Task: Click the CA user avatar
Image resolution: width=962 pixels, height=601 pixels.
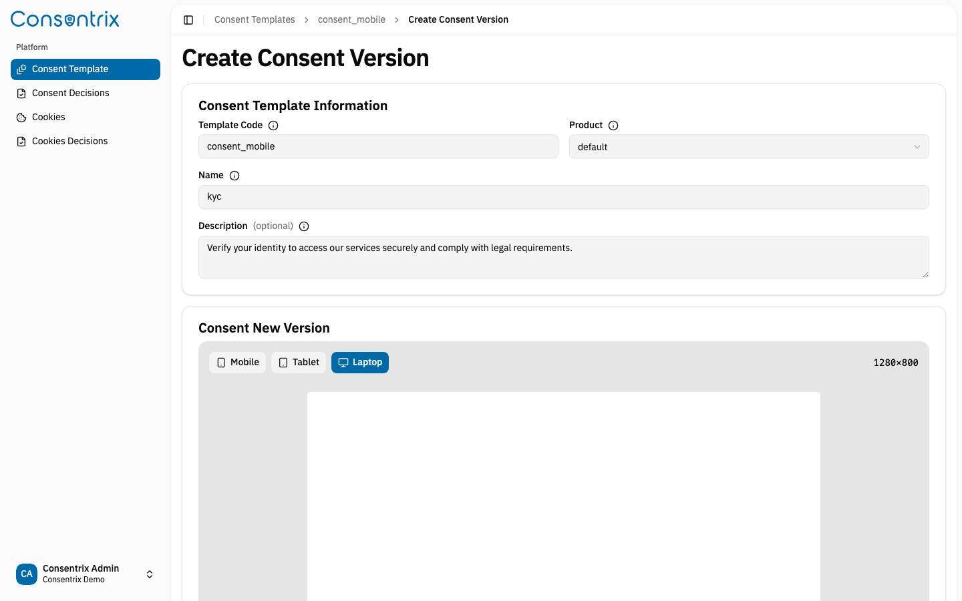Action: point(27,574)
